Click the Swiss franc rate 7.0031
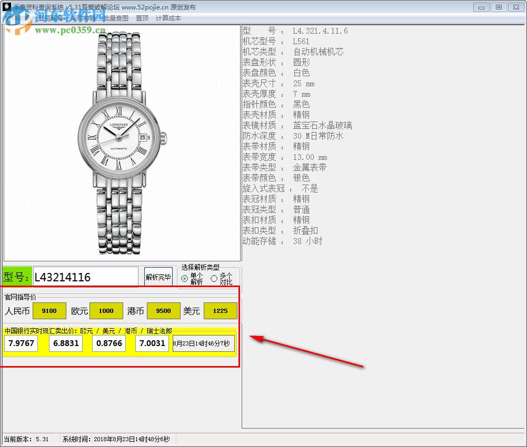The height and width of the screenshot is (447, 527). coord(152,343)
